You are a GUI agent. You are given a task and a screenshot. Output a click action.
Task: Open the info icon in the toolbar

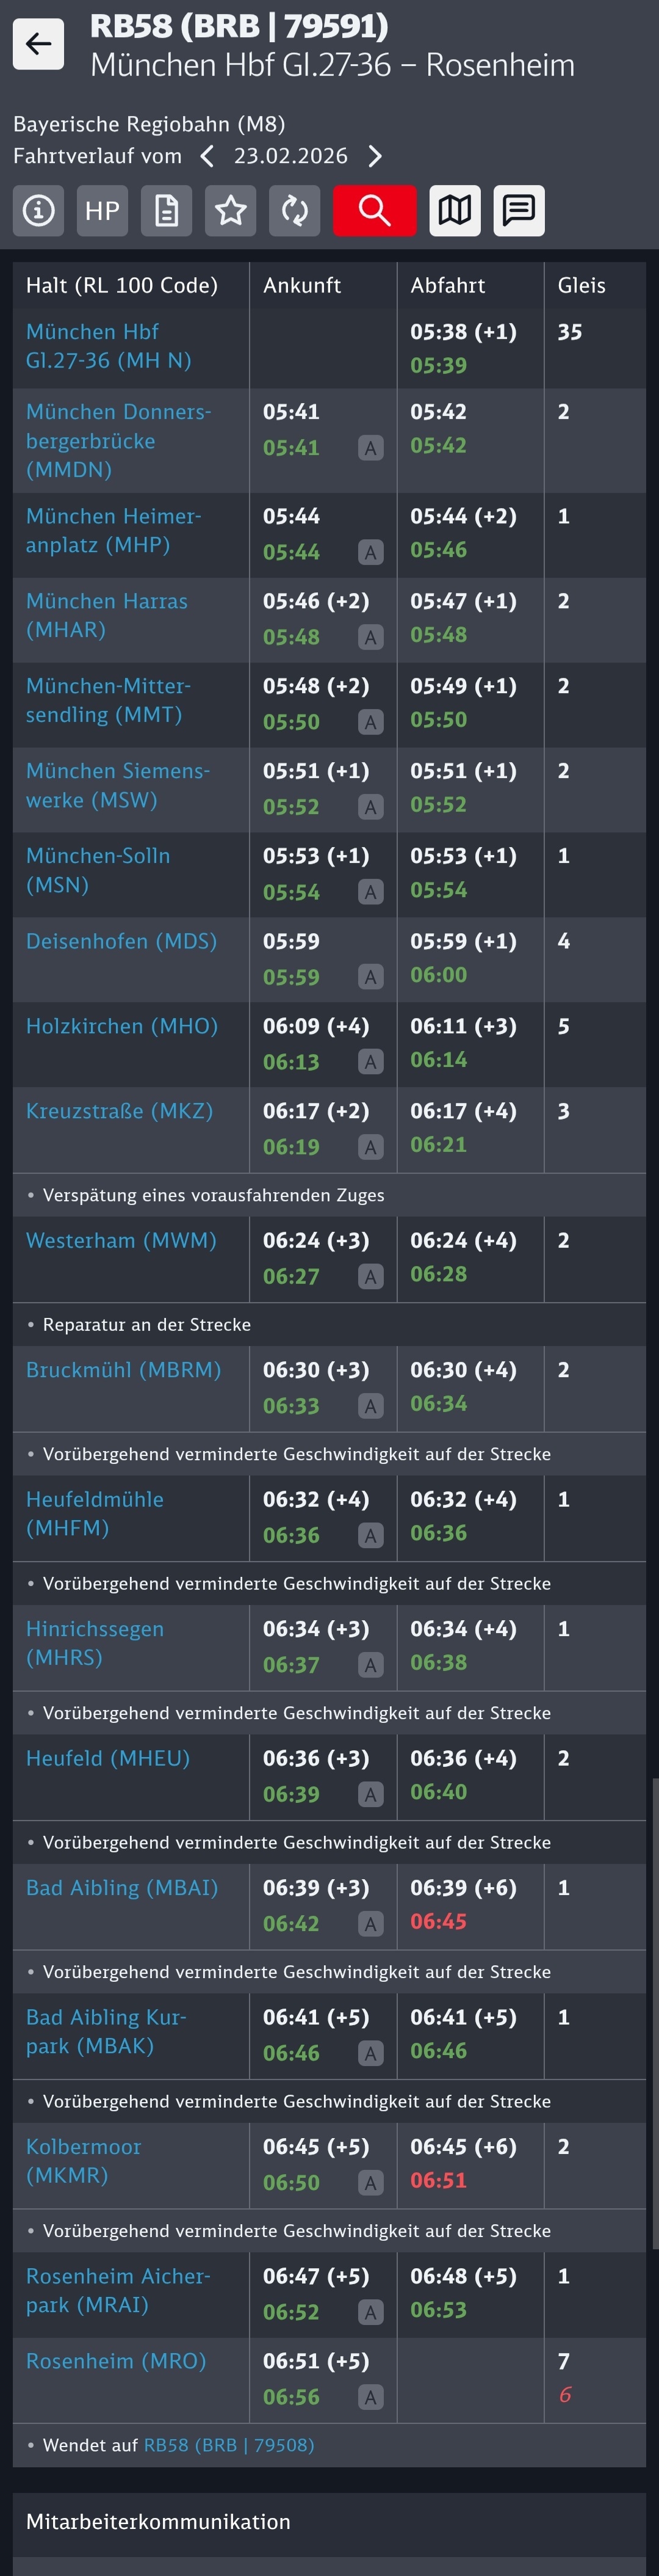tap(39, 211)
